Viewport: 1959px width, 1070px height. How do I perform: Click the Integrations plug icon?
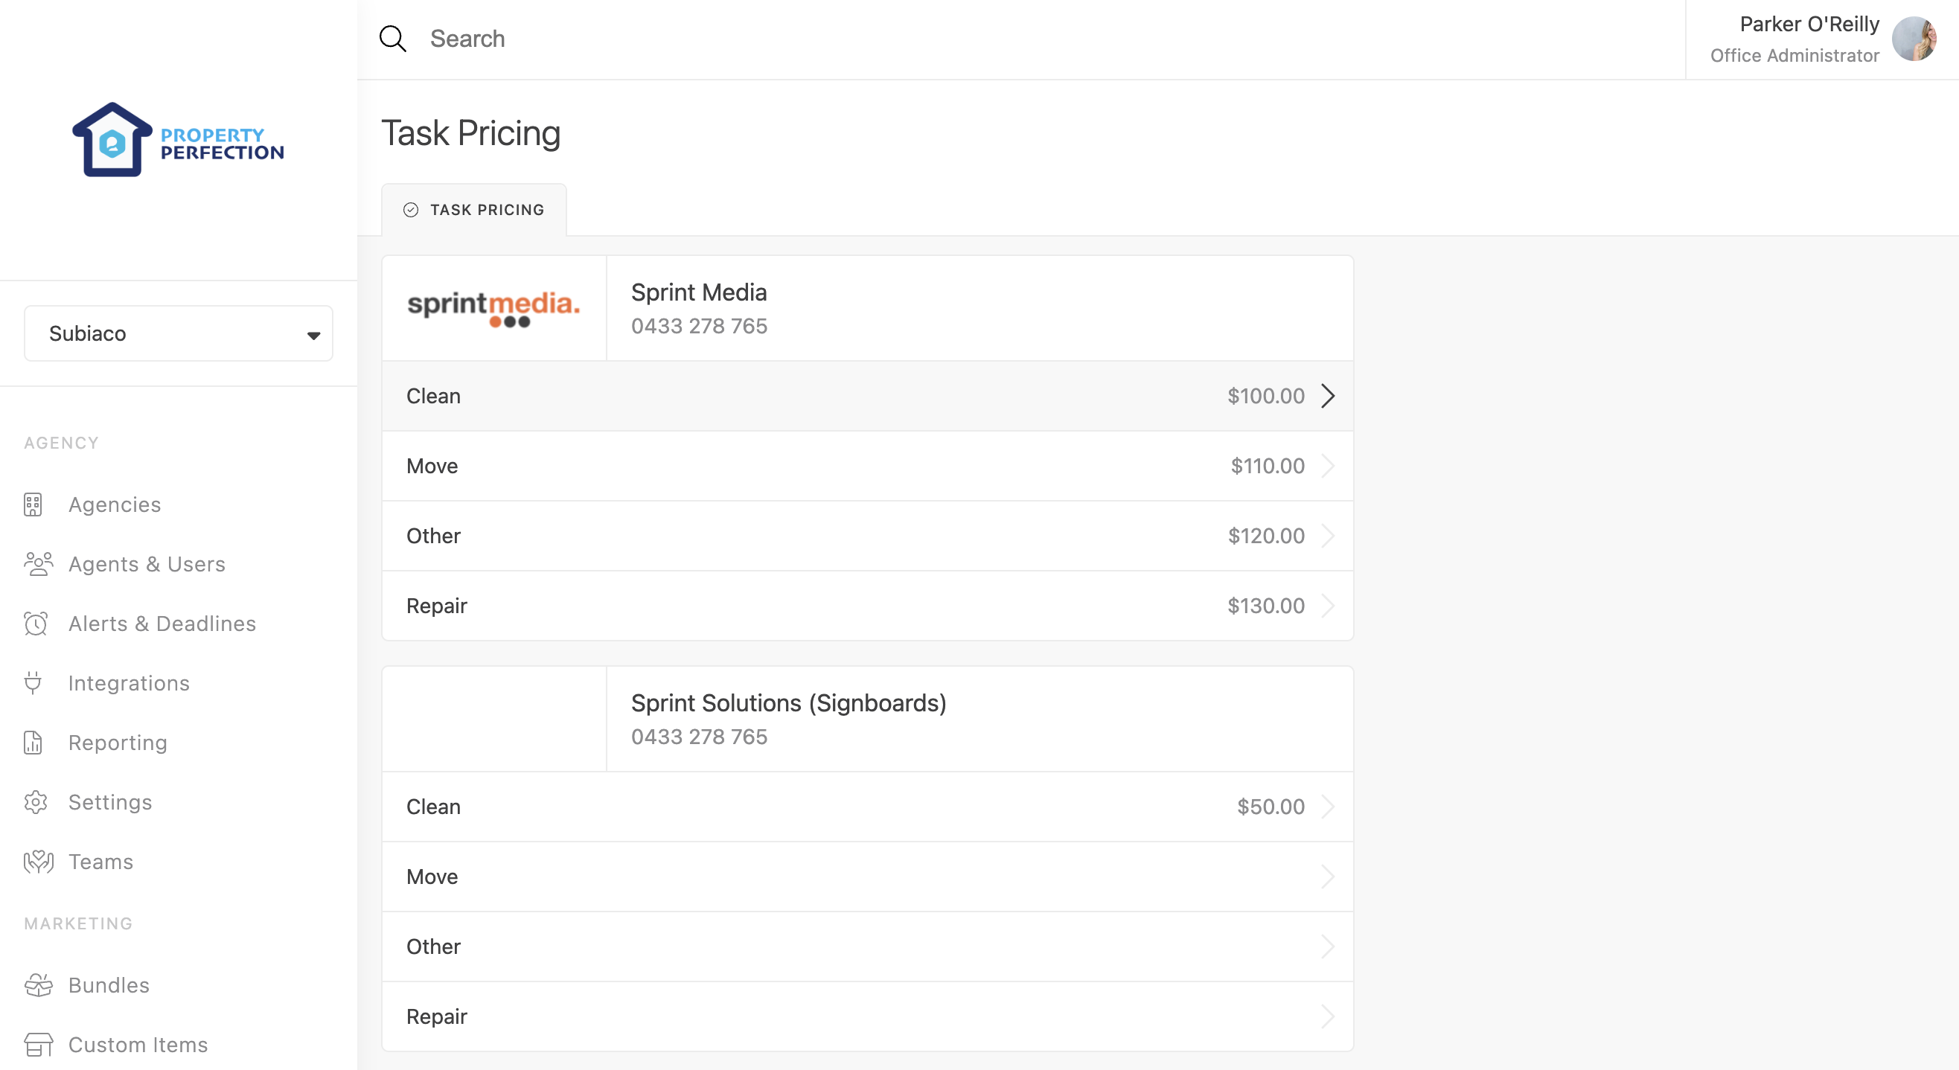click(x=33, y=683)
